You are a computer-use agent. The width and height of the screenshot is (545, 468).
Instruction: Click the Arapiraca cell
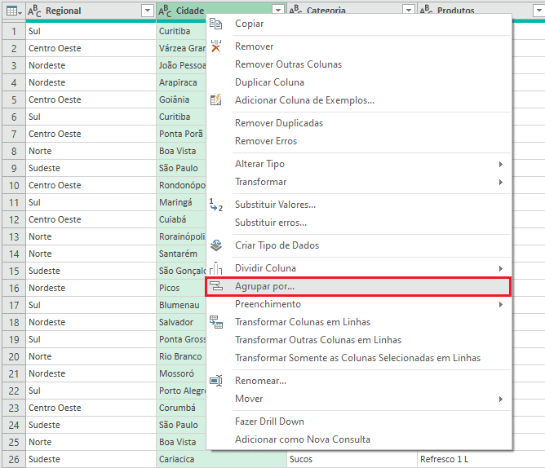181,82
